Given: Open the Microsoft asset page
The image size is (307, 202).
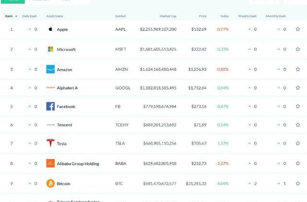Looking at the screenshot, I should [x=66, y=50].
